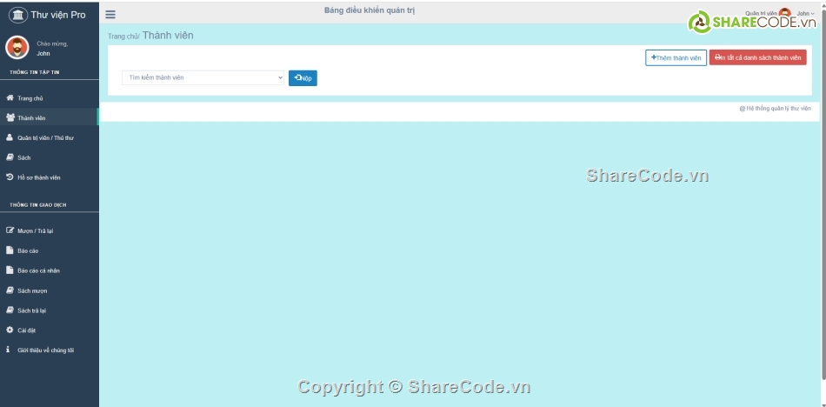
Task: Click the Bảng điều khiển quản trị heading
Action: [x=370, y=10]
